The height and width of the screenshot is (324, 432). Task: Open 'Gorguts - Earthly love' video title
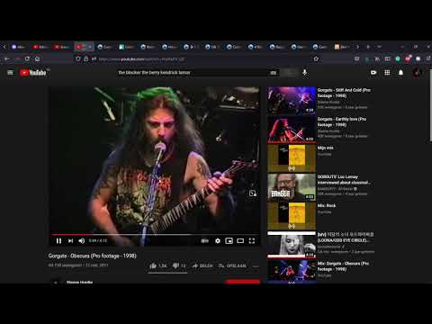(x=342, y=121)
